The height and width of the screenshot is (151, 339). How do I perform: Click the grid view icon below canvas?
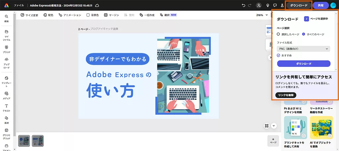[x=267, y=126]
